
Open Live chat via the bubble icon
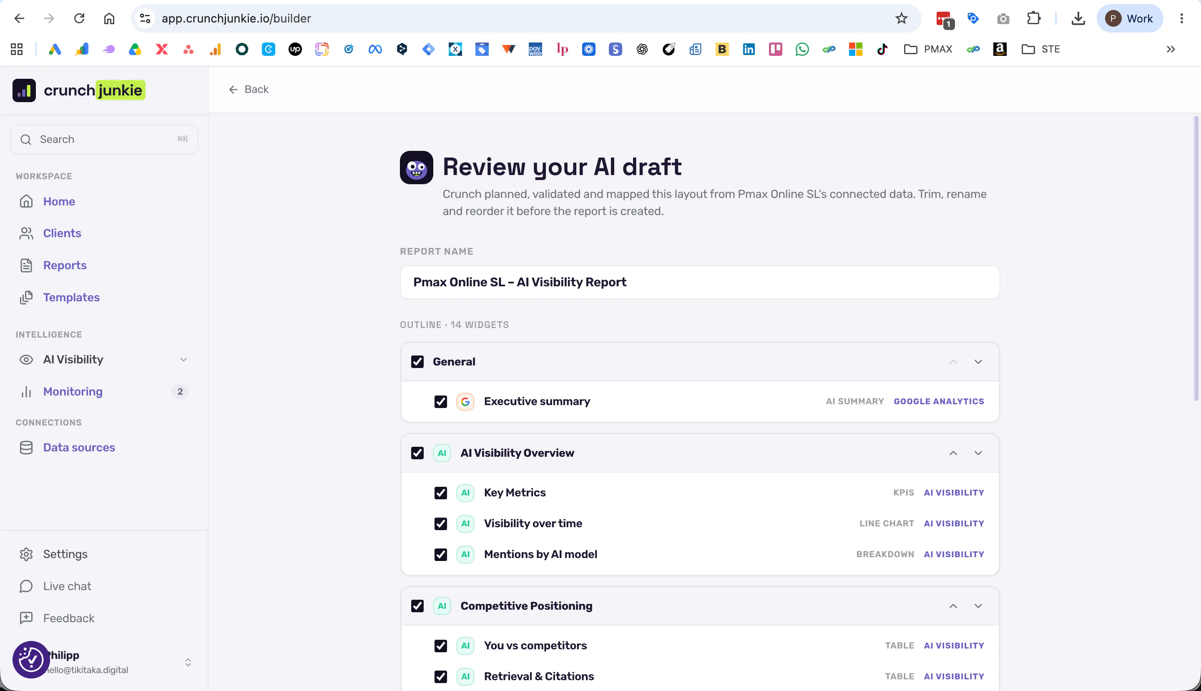pyautogui.click(x=26, y=586)
